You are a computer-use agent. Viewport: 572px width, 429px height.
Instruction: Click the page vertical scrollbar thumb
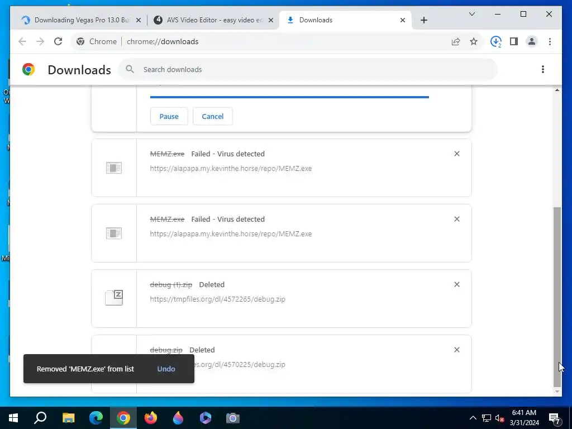[557, 297]
